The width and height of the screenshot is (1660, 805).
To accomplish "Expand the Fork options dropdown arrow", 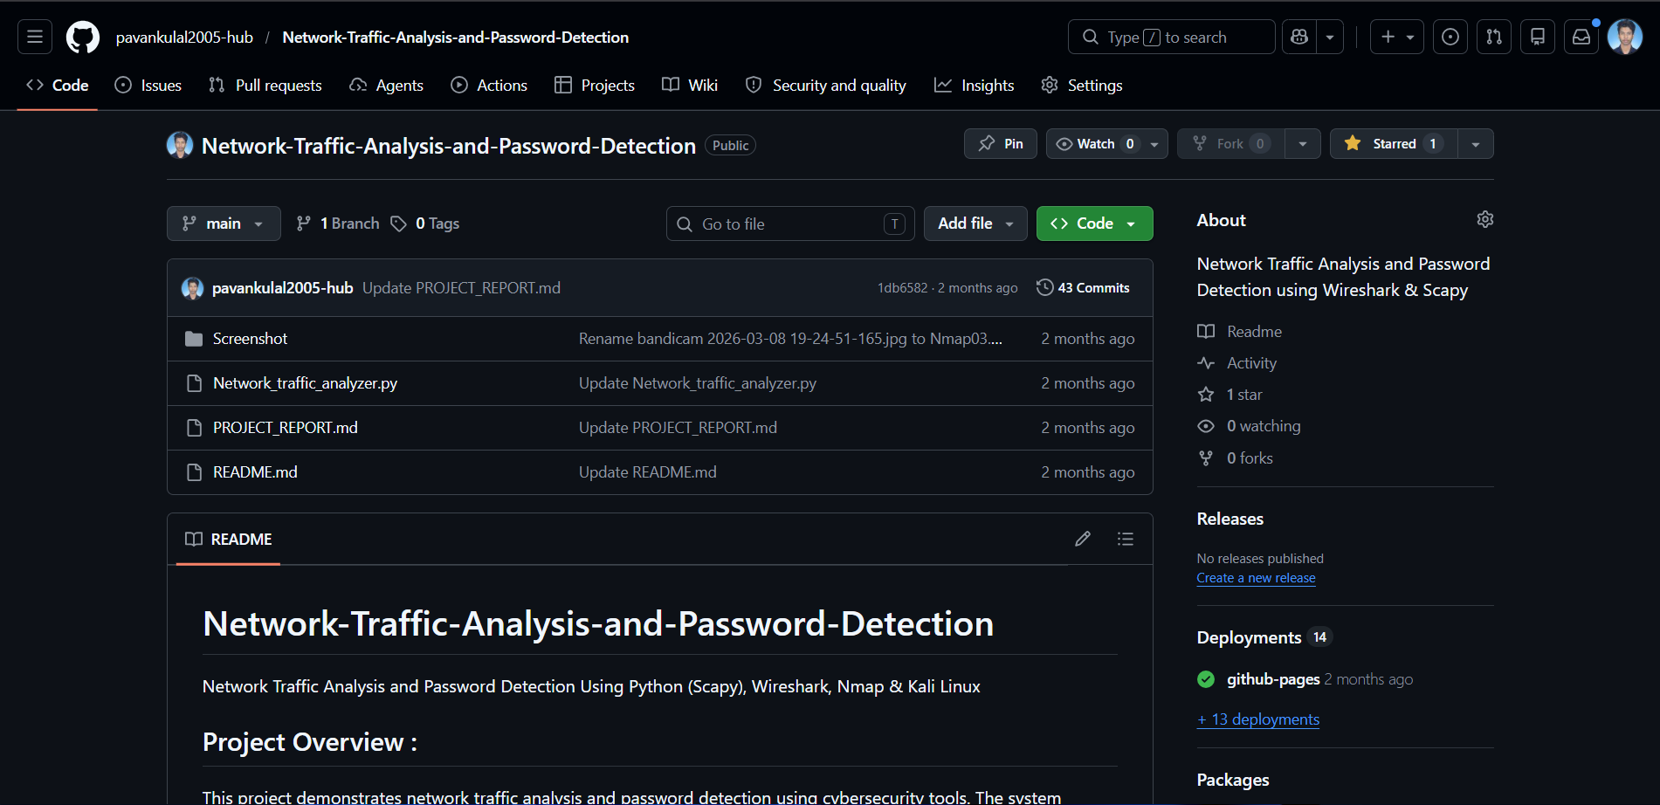I will [1303, 144].
